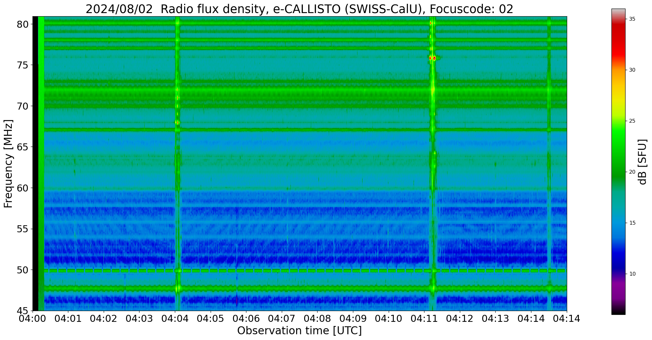The width and height of the screenshot is (652, 340).
Task: Click the 75 MHz frequency tick label
Action: [x=22, y=65]
